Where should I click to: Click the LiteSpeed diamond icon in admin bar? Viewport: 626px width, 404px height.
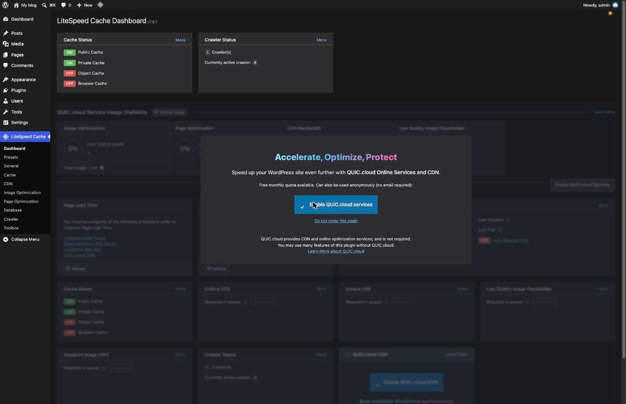tap(100, 5)
